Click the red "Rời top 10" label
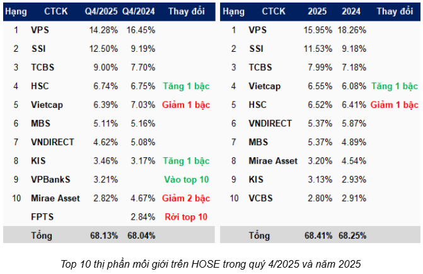The width and height of the screenshot is (423, 274). tap(185, 217)
